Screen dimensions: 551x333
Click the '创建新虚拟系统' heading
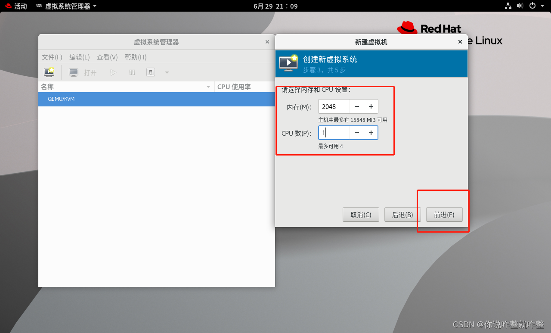point(330,59)
